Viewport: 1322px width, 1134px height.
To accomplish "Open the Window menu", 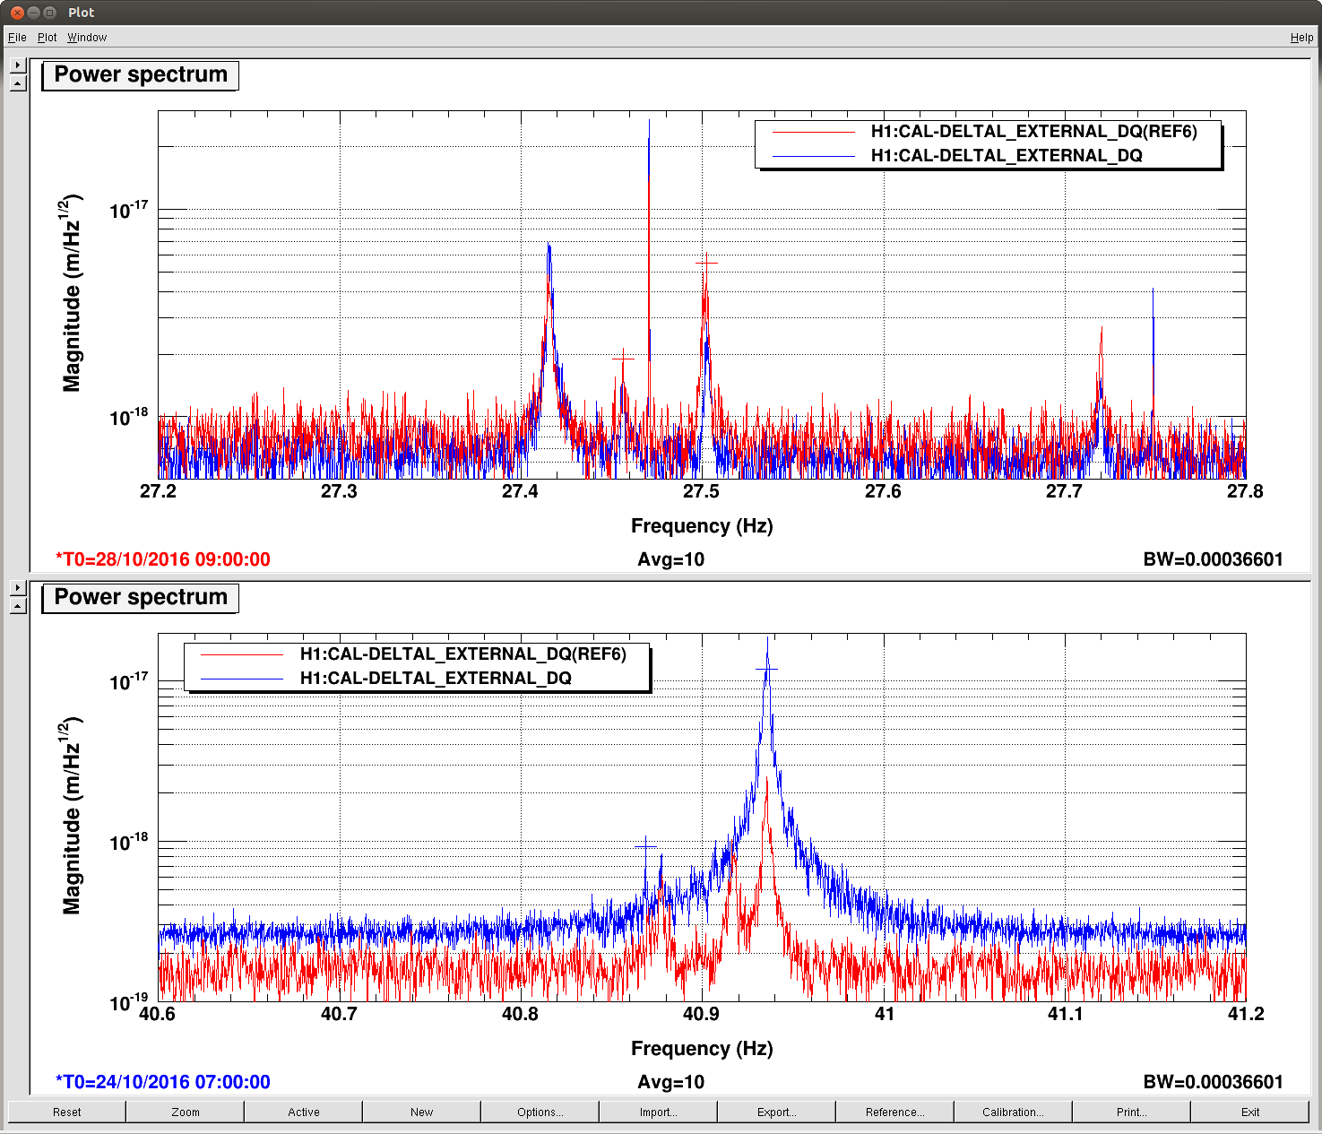I will pos(87,38).
